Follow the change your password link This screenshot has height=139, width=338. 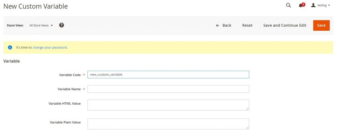(x=50, y=48)
